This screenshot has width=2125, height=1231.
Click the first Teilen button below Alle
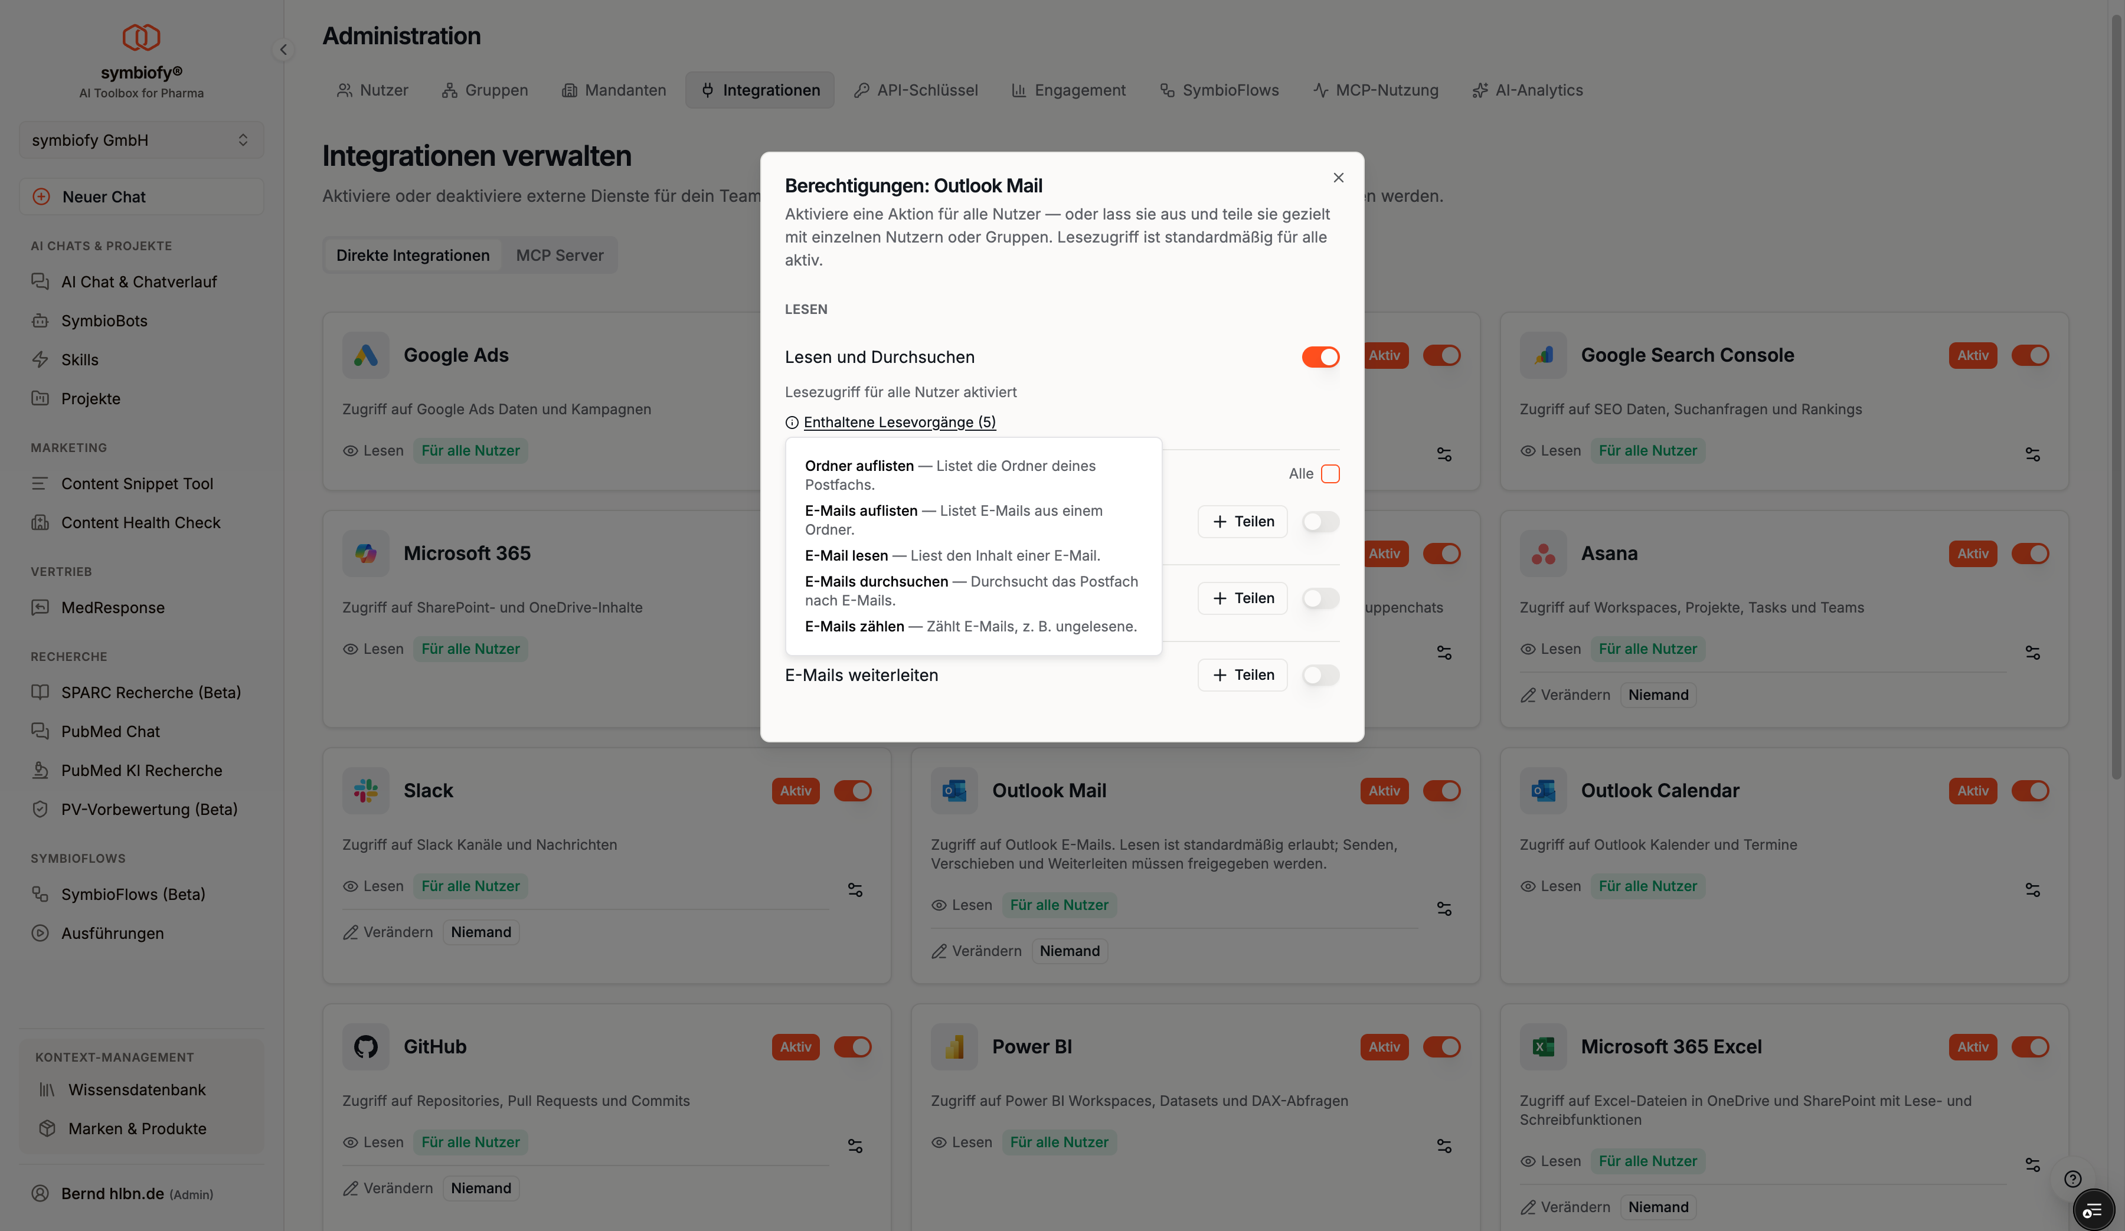[1242, 521]
